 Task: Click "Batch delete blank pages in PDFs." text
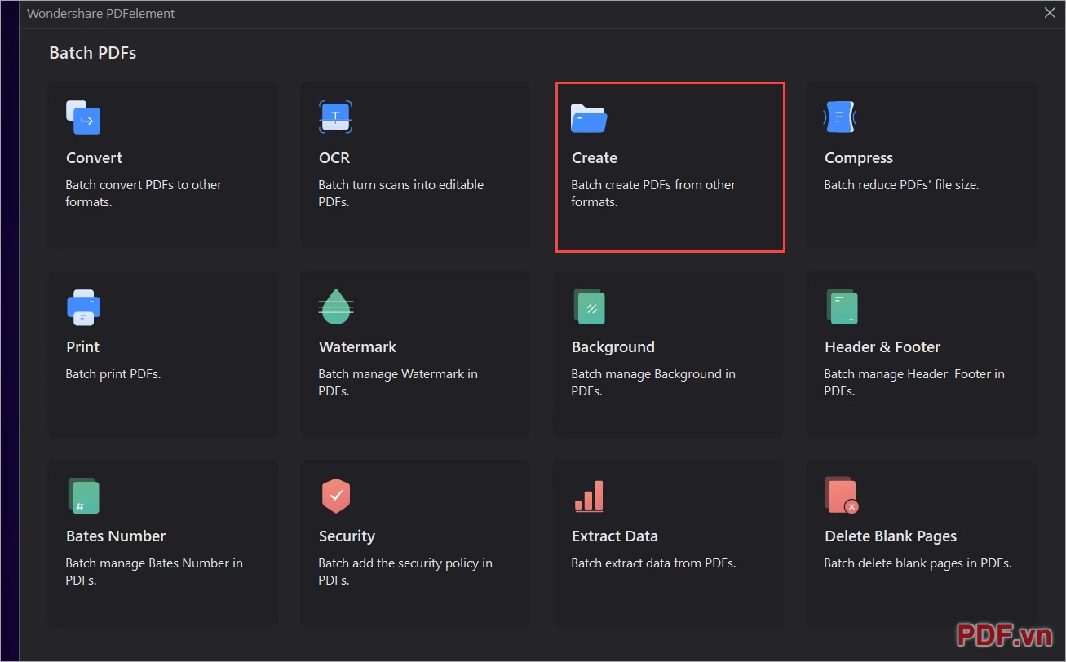918,563
